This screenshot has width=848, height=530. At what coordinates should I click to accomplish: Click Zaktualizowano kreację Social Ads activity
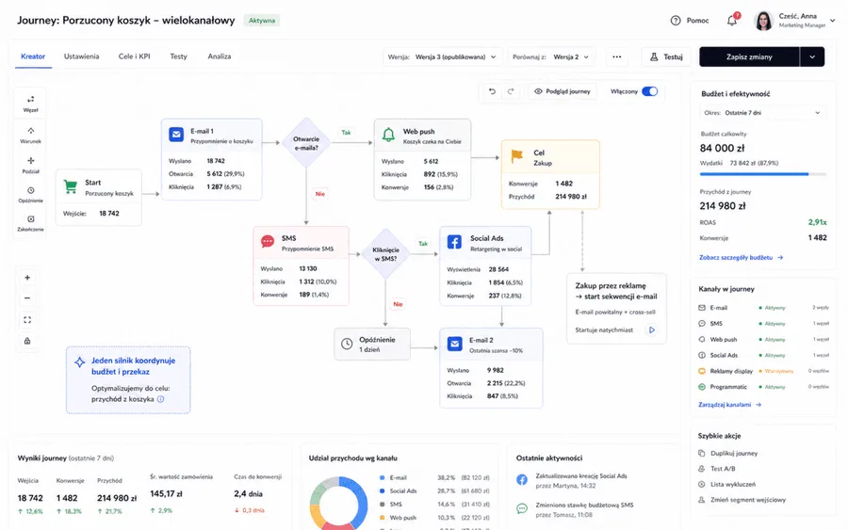(x=573, y=480)
